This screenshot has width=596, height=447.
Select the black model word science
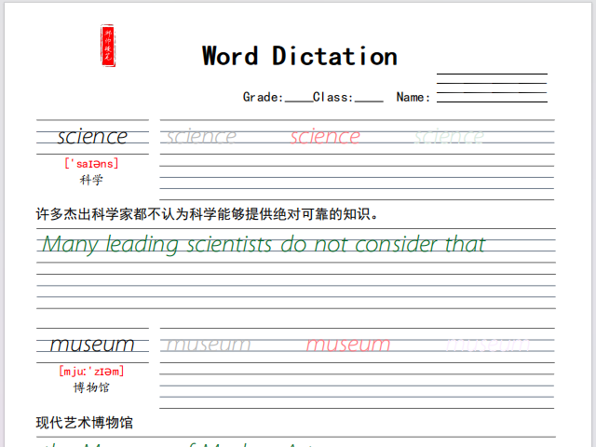92,137
